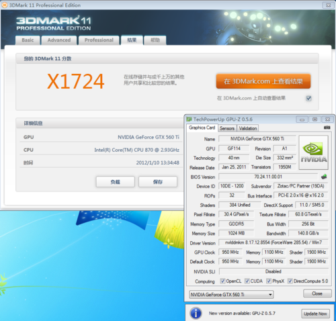336x321 pixels.
Task: Toggle the CUDA checkbox
Action: 247,281
